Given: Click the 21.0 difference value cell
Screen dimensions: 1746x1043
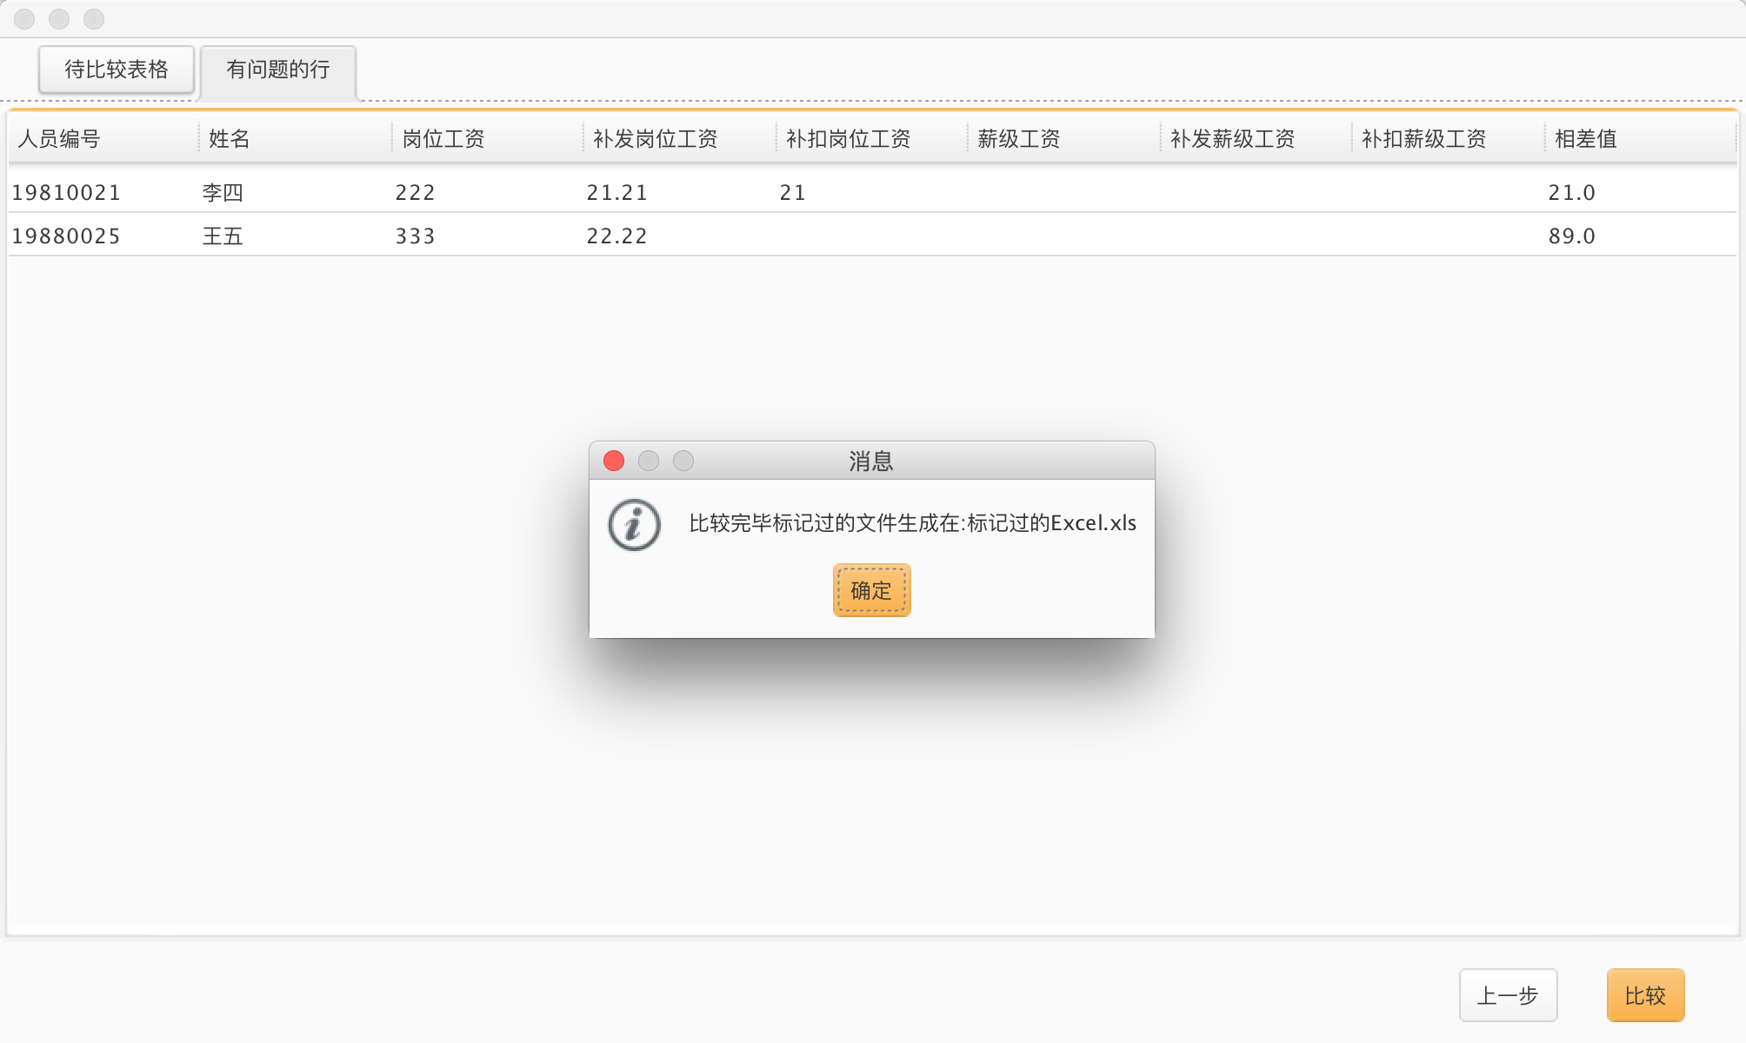Looking at the screenshot, I should pos(1572,193).
